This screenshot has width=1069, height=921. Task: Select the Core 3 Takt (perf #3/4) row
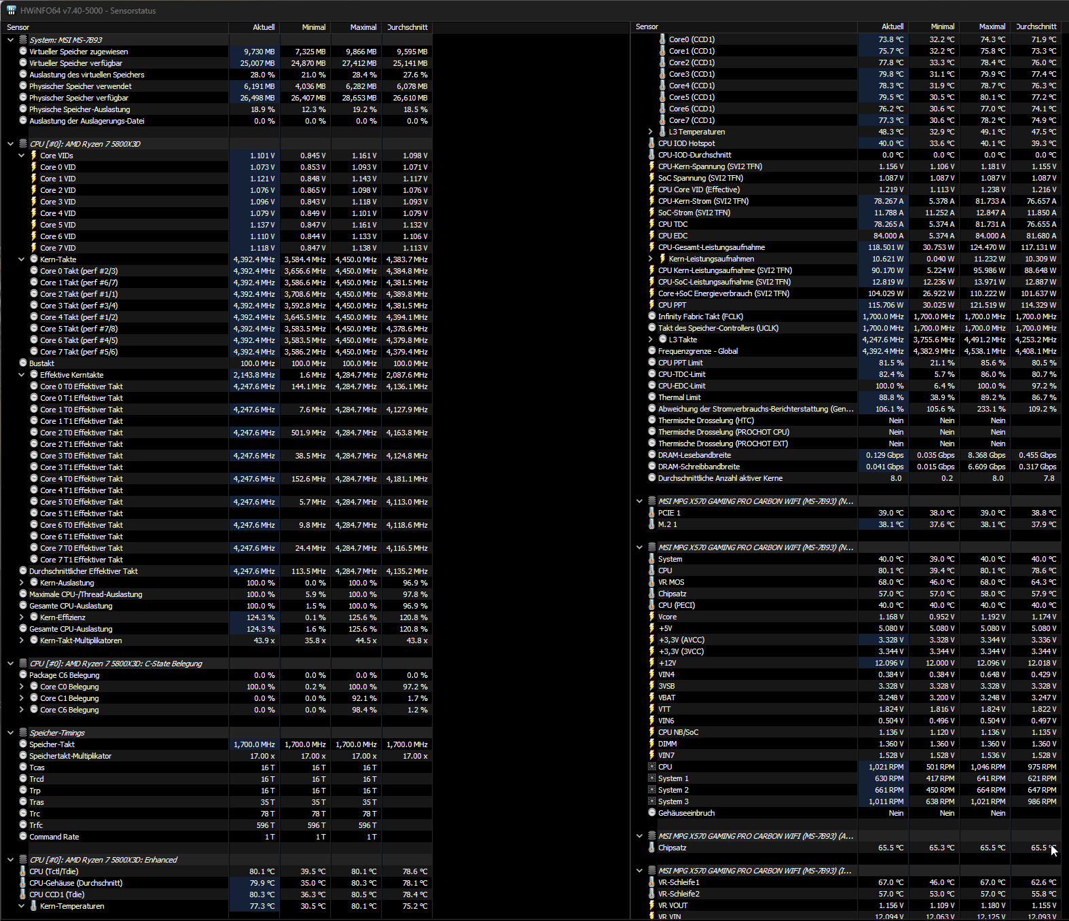[x=217, y=306]
